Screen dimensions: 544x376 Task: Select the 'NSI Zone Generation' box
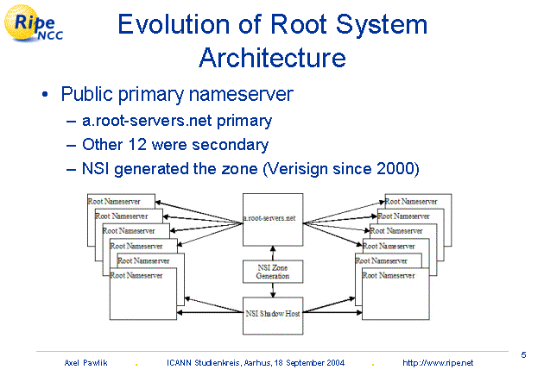272,271
